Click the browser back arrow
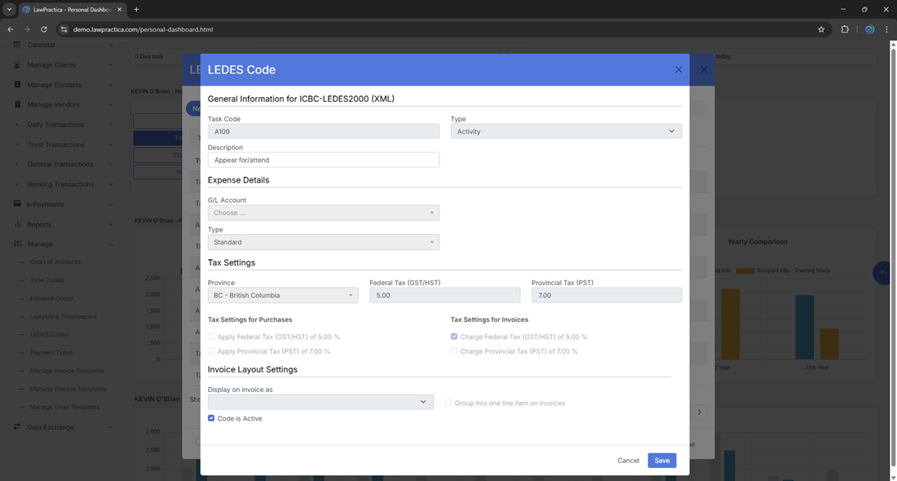Screen dimensions: 897x481 pyautogui.click(x=11, y=29)
